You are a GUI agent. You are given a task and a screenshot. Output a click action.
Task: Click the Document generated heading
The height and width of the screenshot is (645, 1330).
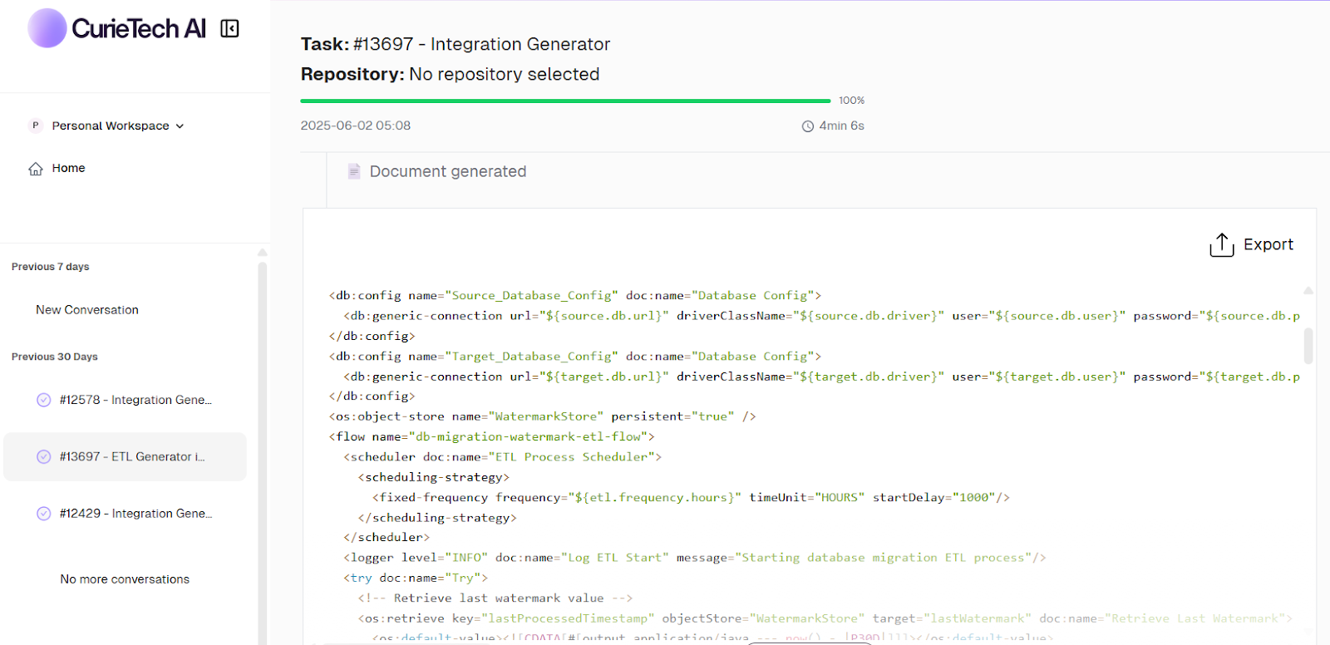pyautogui.click(x=448, y=171)
